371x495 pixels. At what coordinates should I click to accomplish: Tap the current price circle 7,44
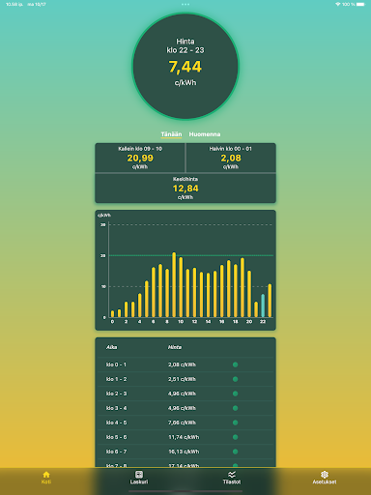point(185,67)
